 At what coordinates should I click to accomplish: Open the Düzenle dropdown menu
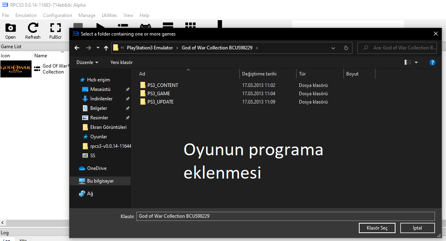pos(87,62)
